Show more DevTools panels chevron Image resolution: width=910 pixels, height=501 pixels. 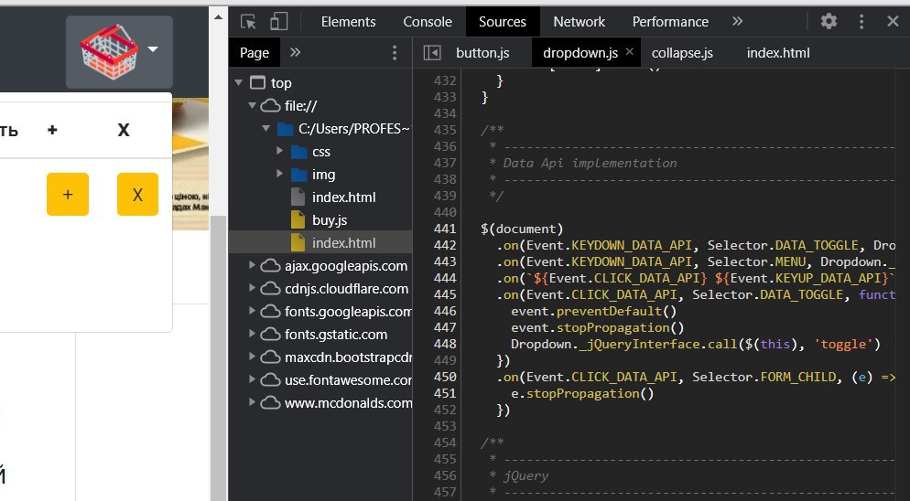pyautogui.click(x=737, y=21)
